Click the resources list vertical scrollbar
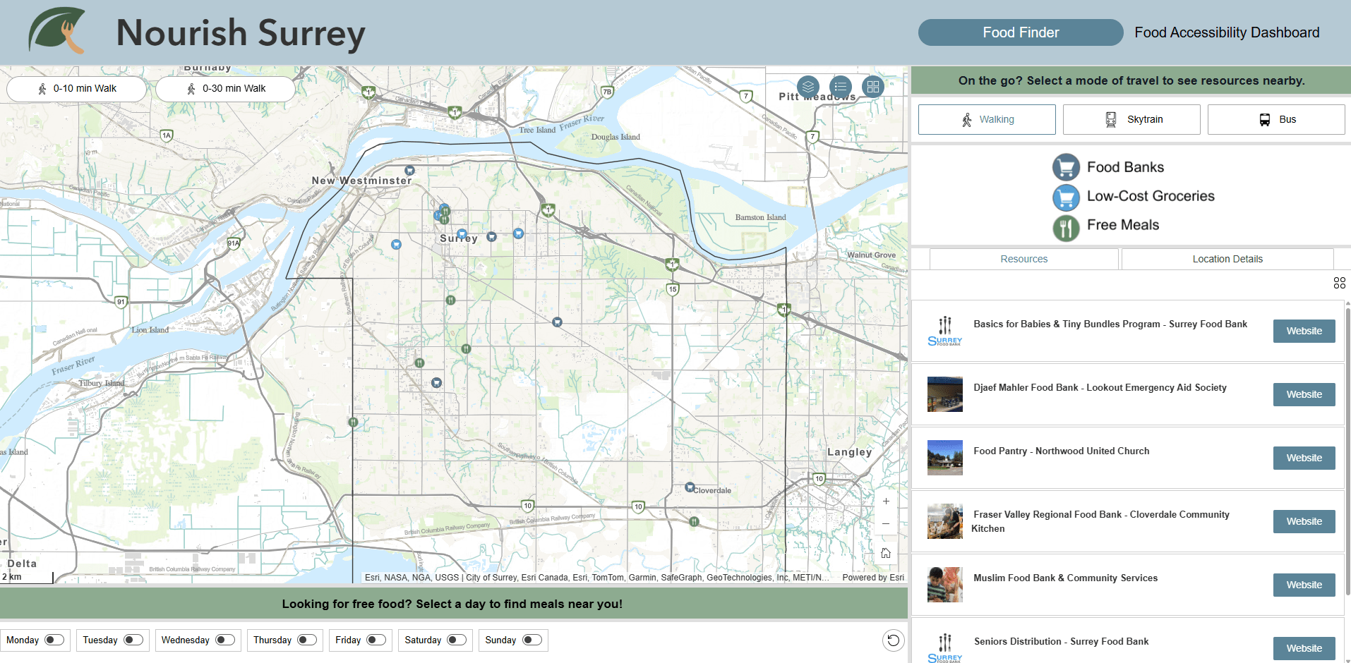 pyautogui.click(x=1347, y=451)
